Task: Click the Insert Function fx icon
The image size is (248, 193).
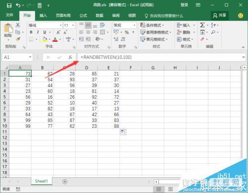Action: 70,57
